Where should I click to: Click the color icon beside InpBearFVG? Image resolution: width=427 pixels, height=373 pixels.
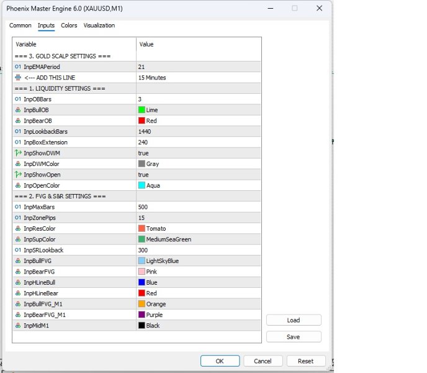[x=18, y=272]
